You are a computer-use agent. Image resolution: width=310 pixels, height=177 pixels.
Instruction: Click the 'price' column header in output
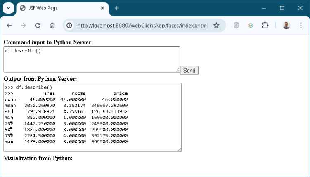click(x=121, y=93)
